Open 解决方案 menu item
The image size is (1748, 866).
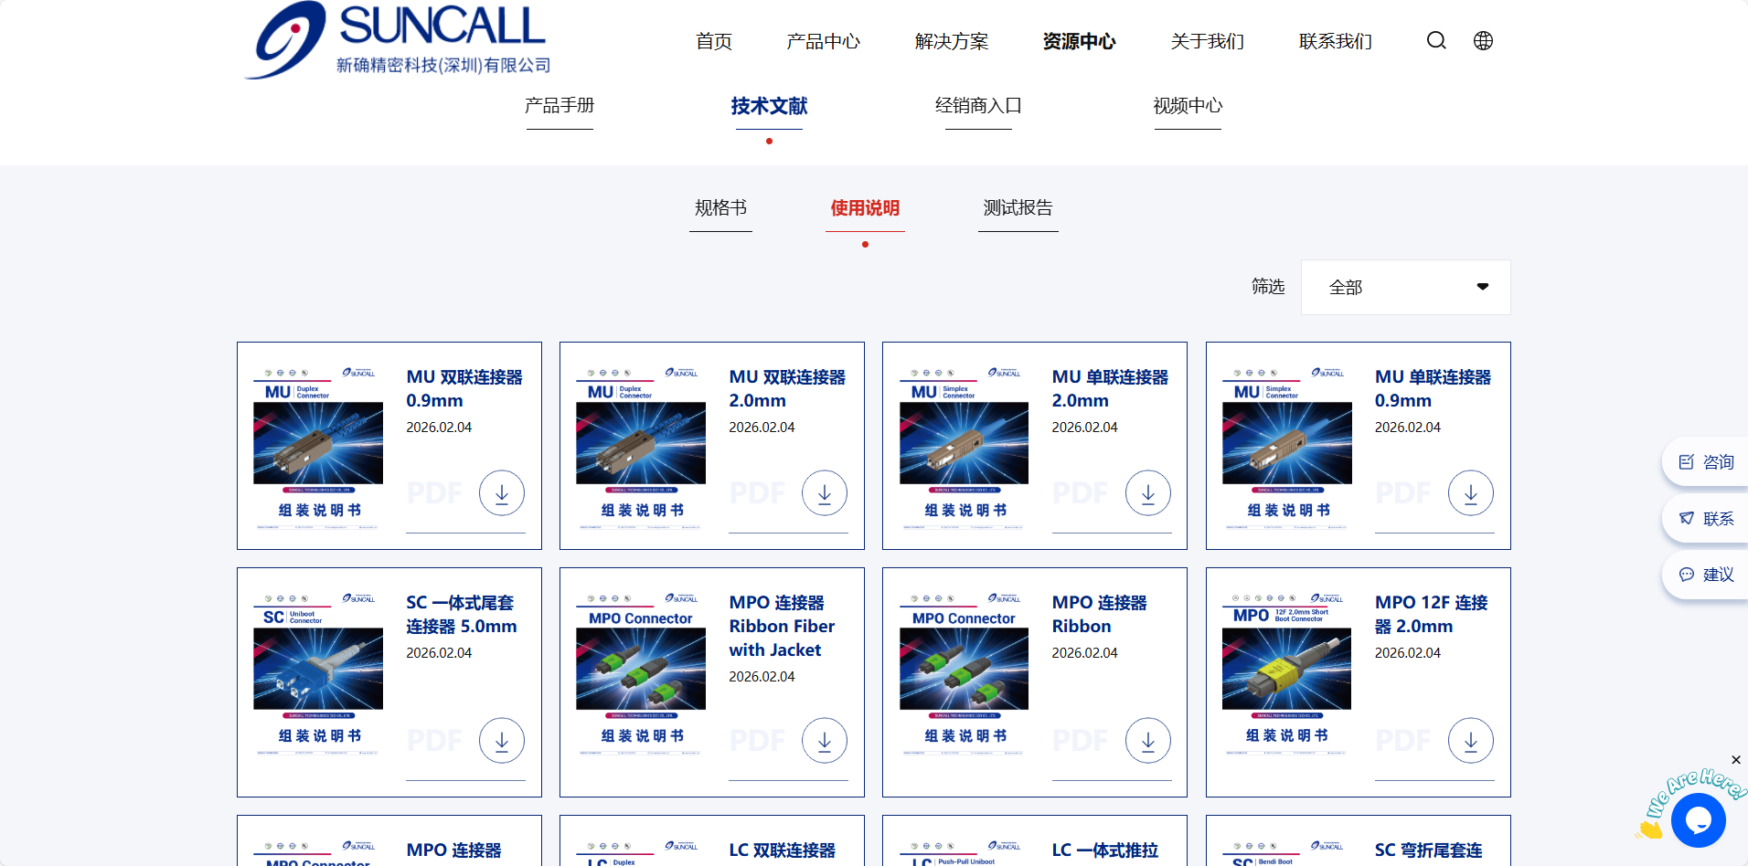pos(951,42)
